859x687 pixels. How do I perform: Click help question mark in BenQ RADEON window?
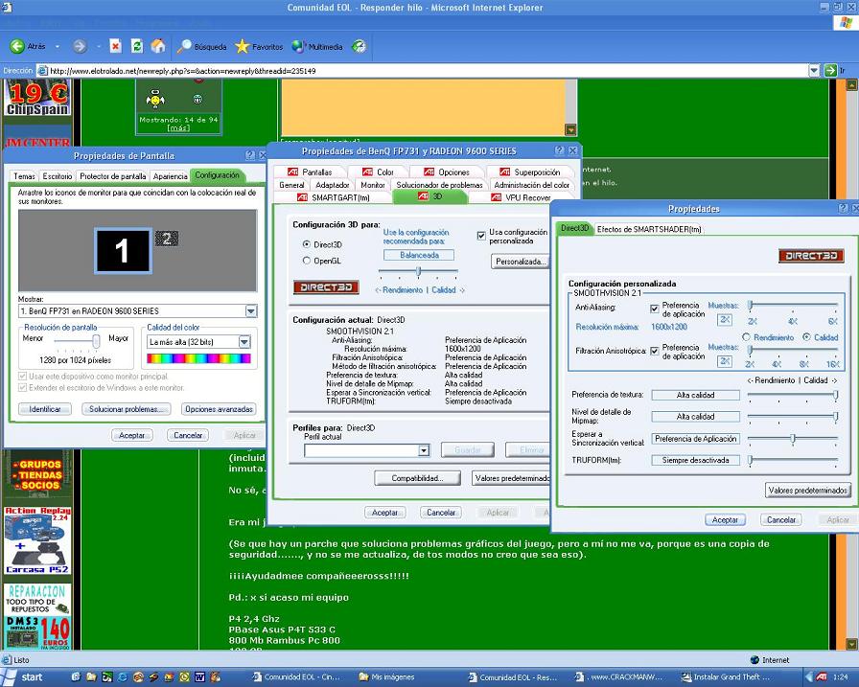[x=559, y=150]
